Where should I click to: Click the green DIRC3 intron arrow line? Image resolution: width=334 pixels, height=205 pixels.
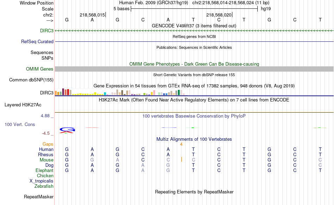pyautogui.click(x=194, y=31)
